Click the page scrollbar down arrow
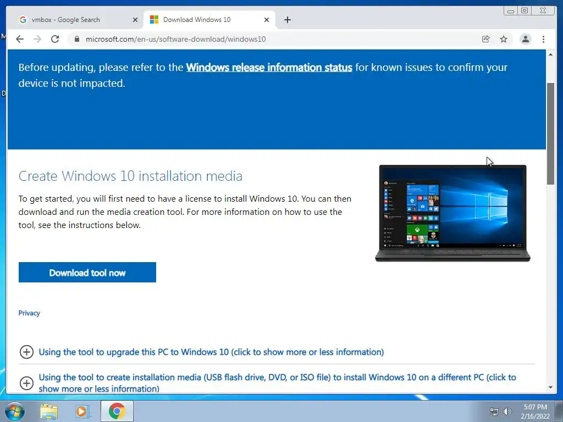This screenshot has width=563, height=422. coord(550,387)
